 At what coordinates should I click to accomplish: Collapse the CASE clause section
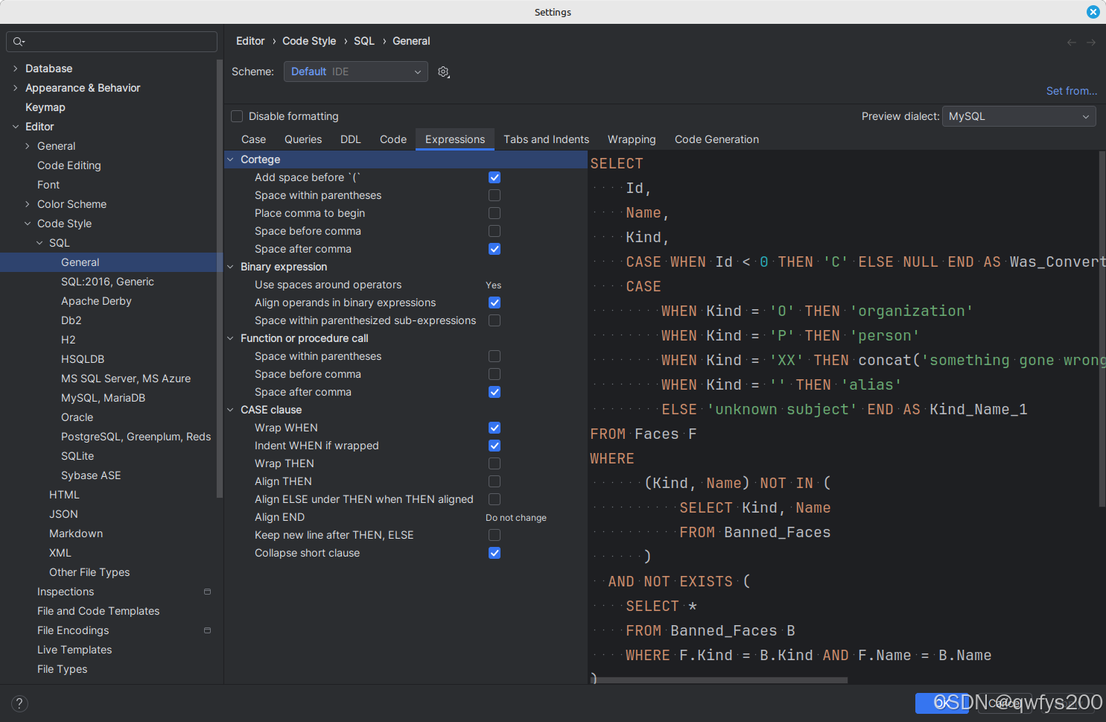point(230,410)
